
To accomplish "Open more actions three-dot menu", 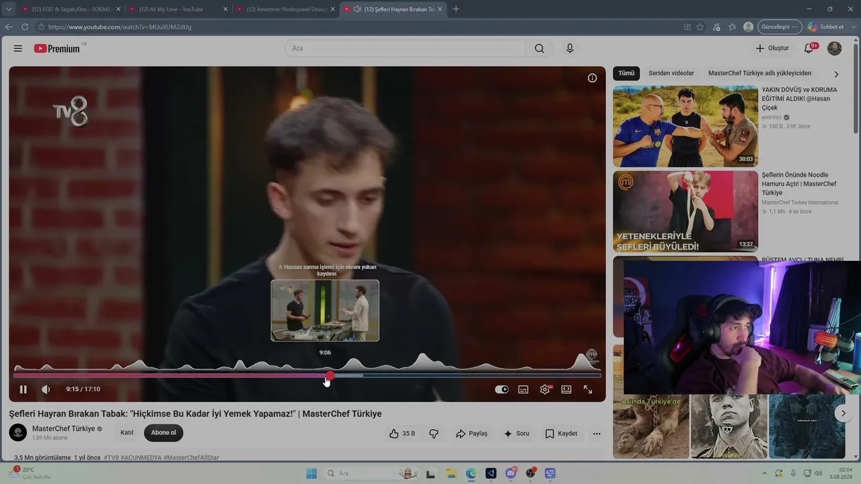I will pyautogui.click(x=597, y=434).
